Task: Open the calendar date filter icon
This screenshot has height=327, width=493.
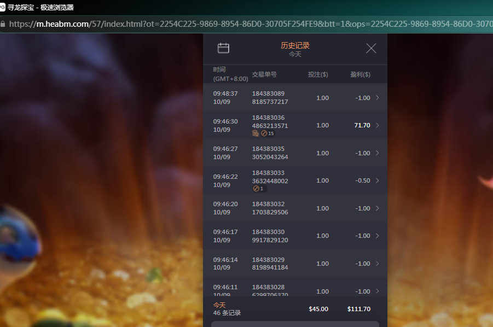Action: 223,48
